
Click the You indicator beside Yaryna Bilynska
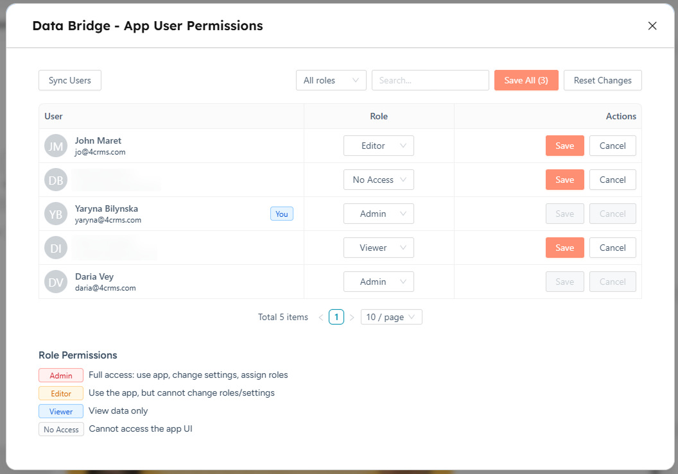(x=281, y=214)
